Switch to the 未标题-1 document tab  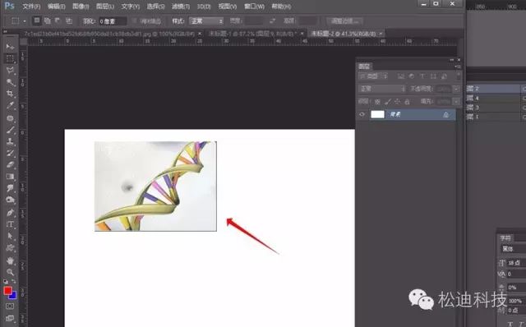pos(252,34)
